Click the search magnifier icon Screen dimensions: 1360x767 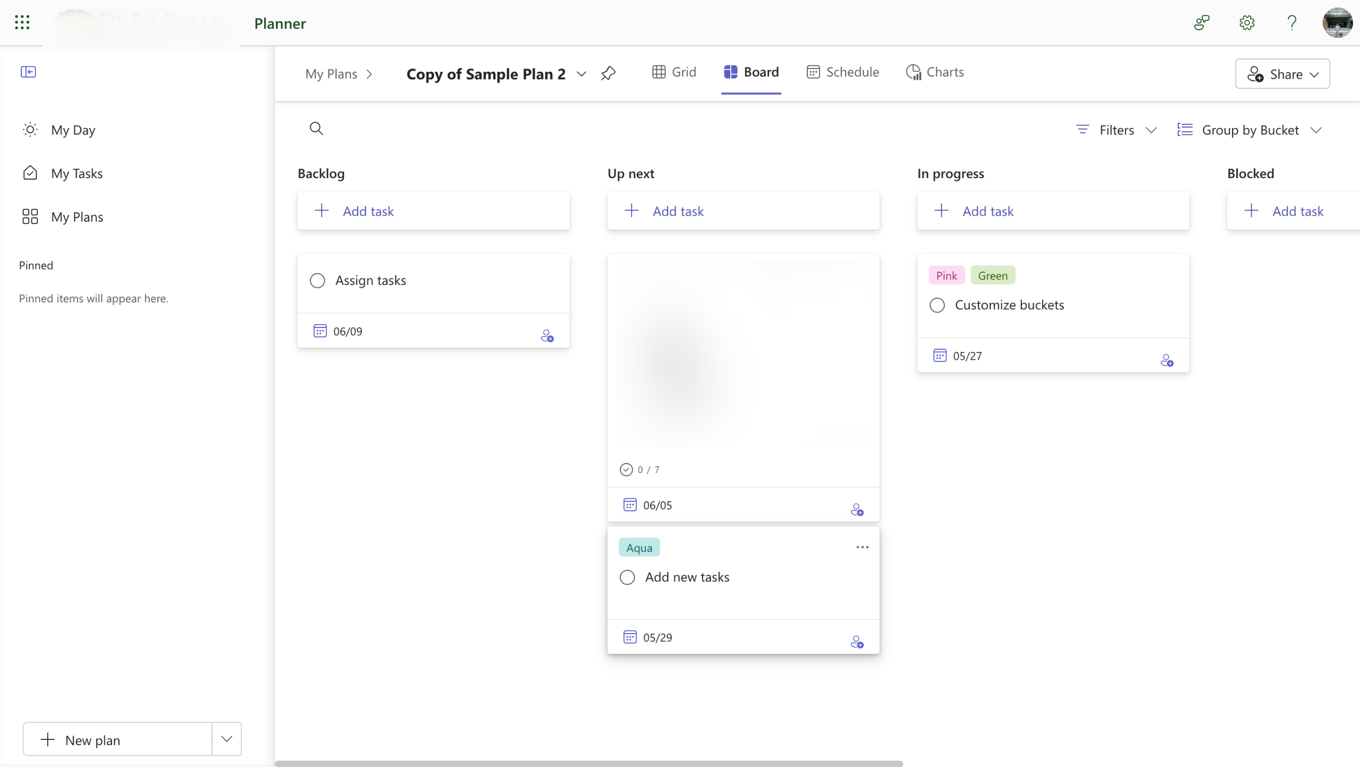[x=316, y=129]
